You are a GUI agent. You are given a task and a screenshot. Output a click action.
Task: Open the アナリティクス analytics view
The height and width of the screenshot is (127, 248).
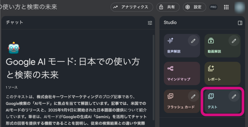click(x=131, y=7)
